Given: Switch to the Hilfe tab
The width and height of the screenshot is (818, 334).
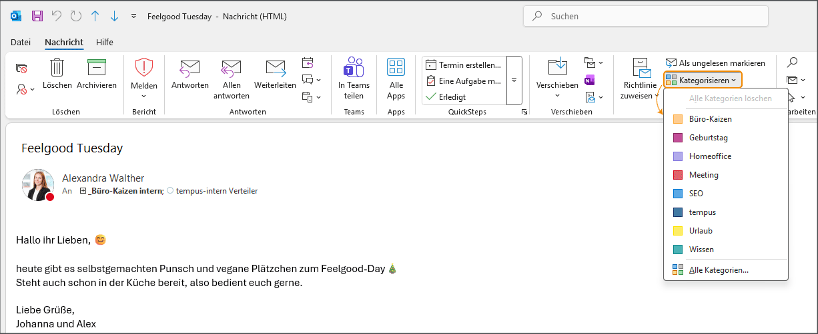Looking at the screenshot, I should tap(105, 42).
